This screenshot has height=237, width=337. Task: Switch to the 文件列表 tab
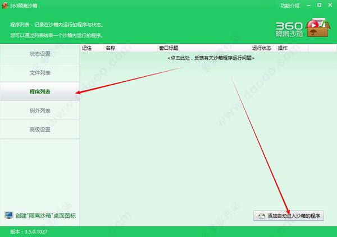[40, 73]
